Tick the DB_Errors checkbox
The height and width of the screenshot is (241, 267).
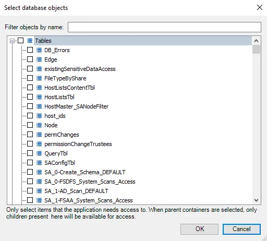pos(30,50)
